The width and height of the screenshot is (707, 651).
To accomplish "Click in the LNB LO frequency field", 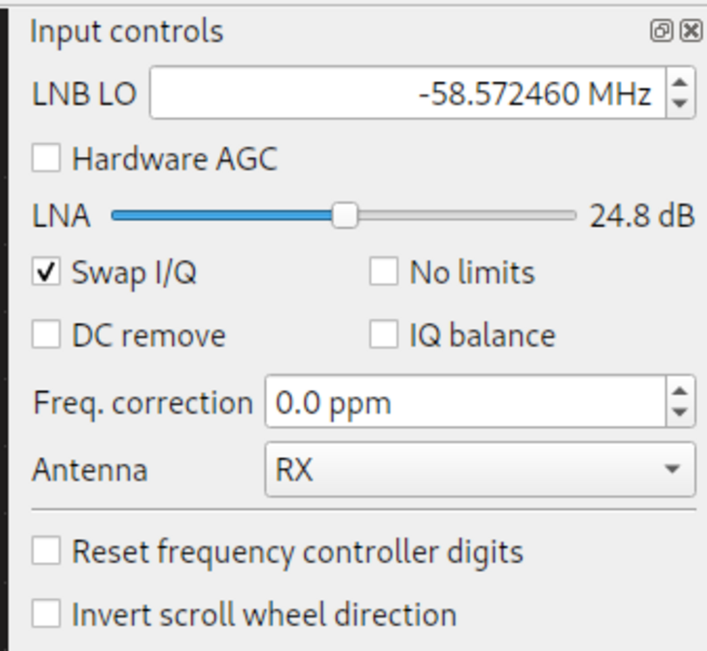I will [407, 93].
